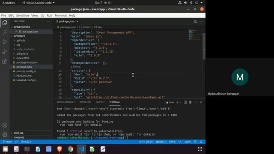The width and height of the screenshot is (274, 154).
Task: Change indentation via Spaces: 2
Action: [x=161, y=142]
